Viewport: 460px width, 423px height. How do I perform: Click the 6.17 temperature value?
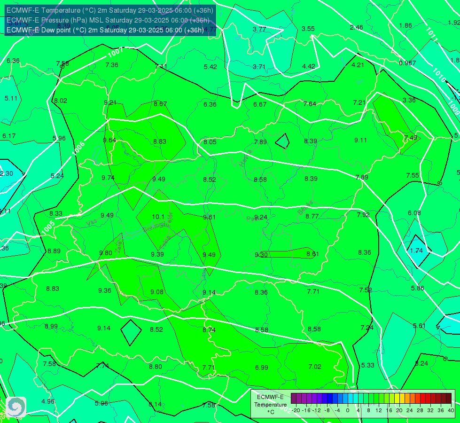pyautogui.click(x=9, y=136)
